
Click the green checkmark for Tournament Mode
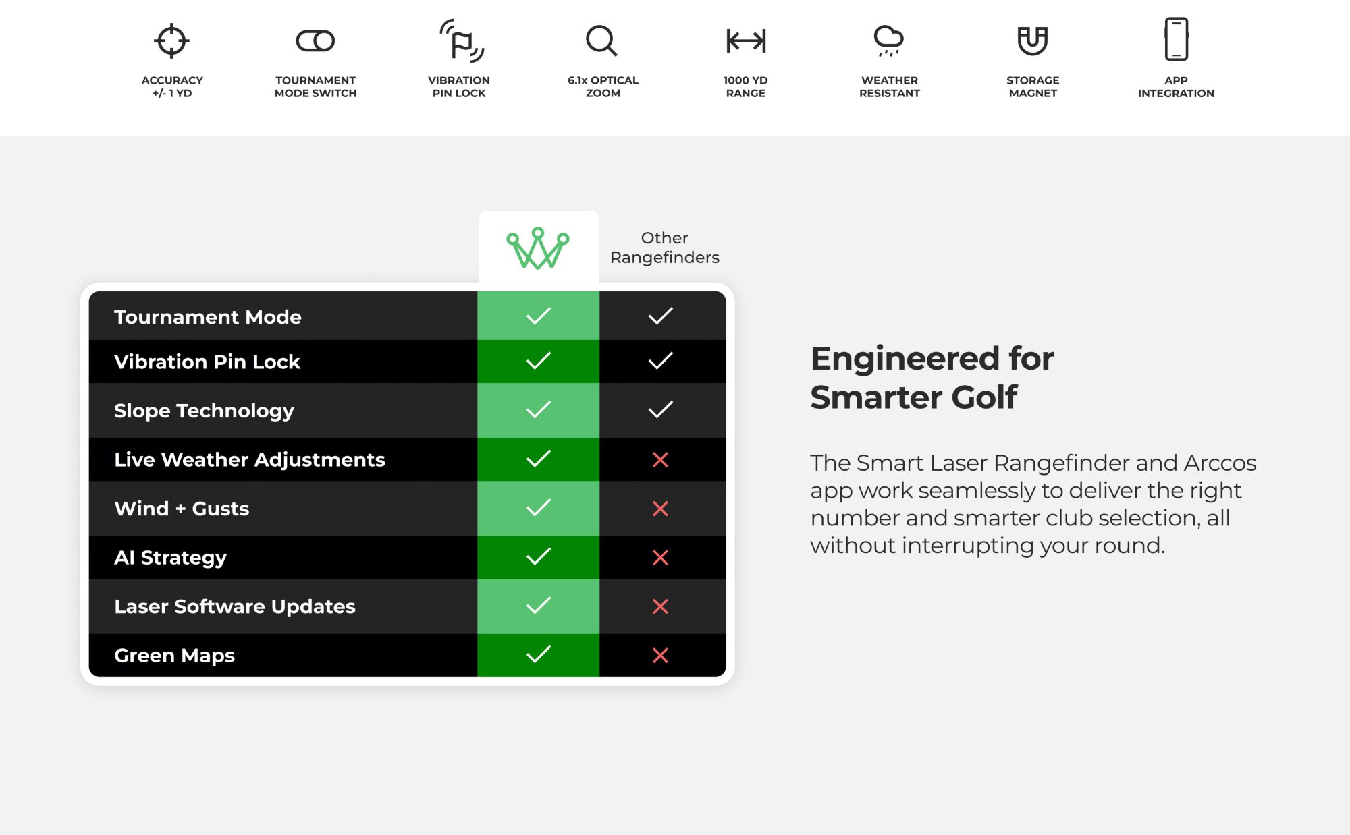pos(539,316)
